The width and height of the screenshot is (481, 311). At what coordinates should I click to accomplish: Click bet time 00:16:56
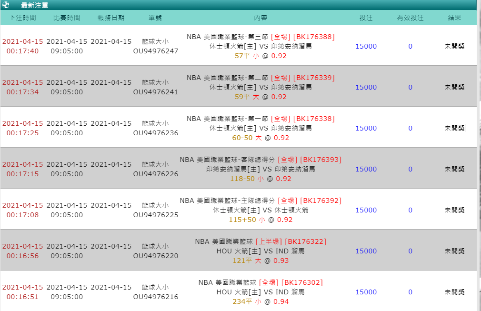23,256
